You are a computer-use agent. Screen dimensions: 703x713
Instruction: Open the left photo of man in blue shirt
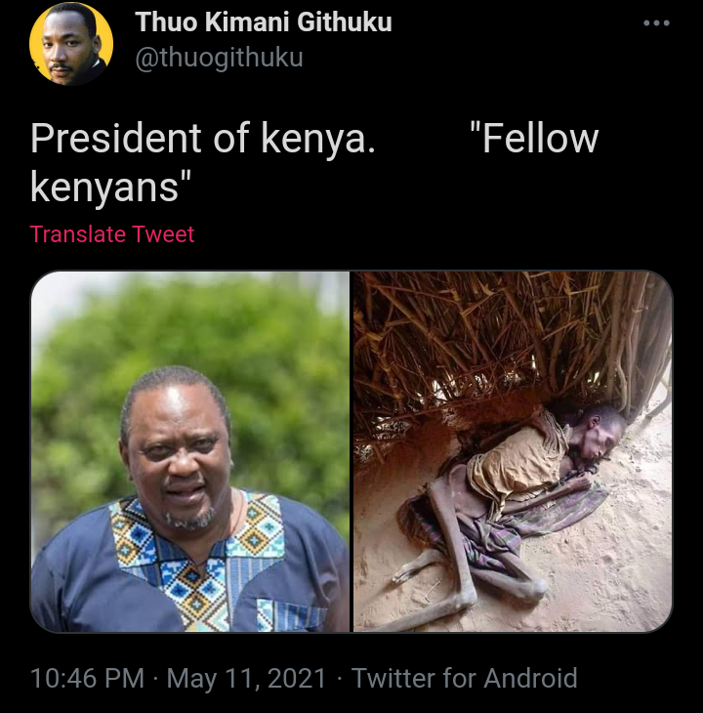coord(190,451)
